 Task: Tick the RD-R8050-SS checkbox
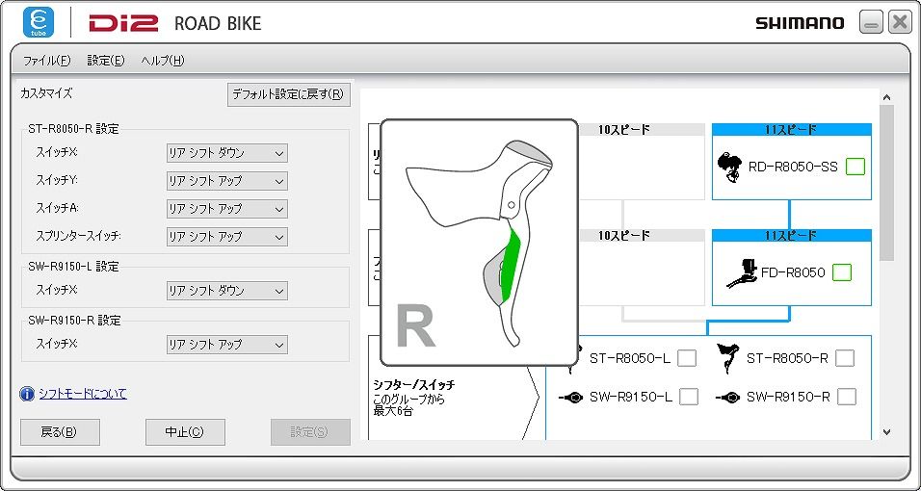click(855, 167)
